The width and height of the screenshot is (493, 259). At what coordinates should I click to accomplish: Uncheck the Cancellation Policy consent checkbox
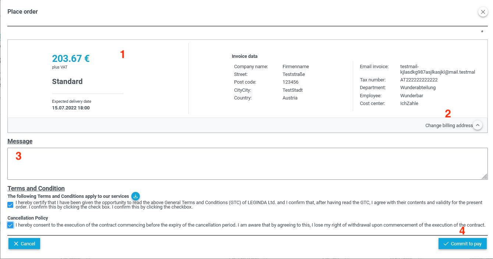pyautogui.click(x=10, y=225)
